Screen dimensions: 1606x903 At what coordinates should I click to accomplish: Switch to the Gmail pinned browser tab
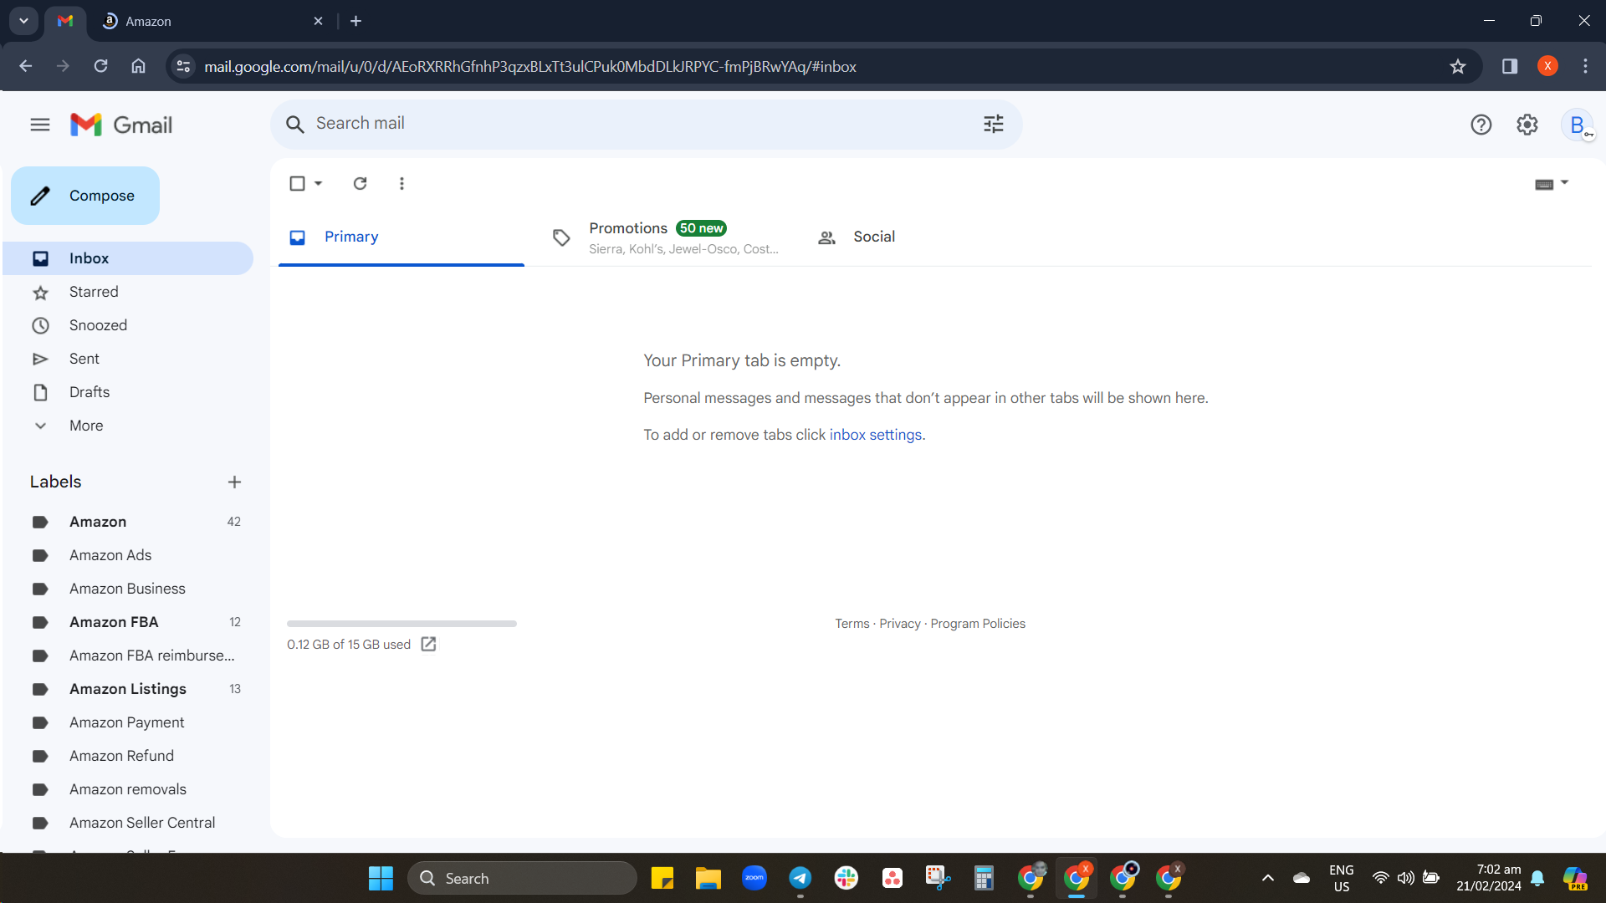[65, 21]
